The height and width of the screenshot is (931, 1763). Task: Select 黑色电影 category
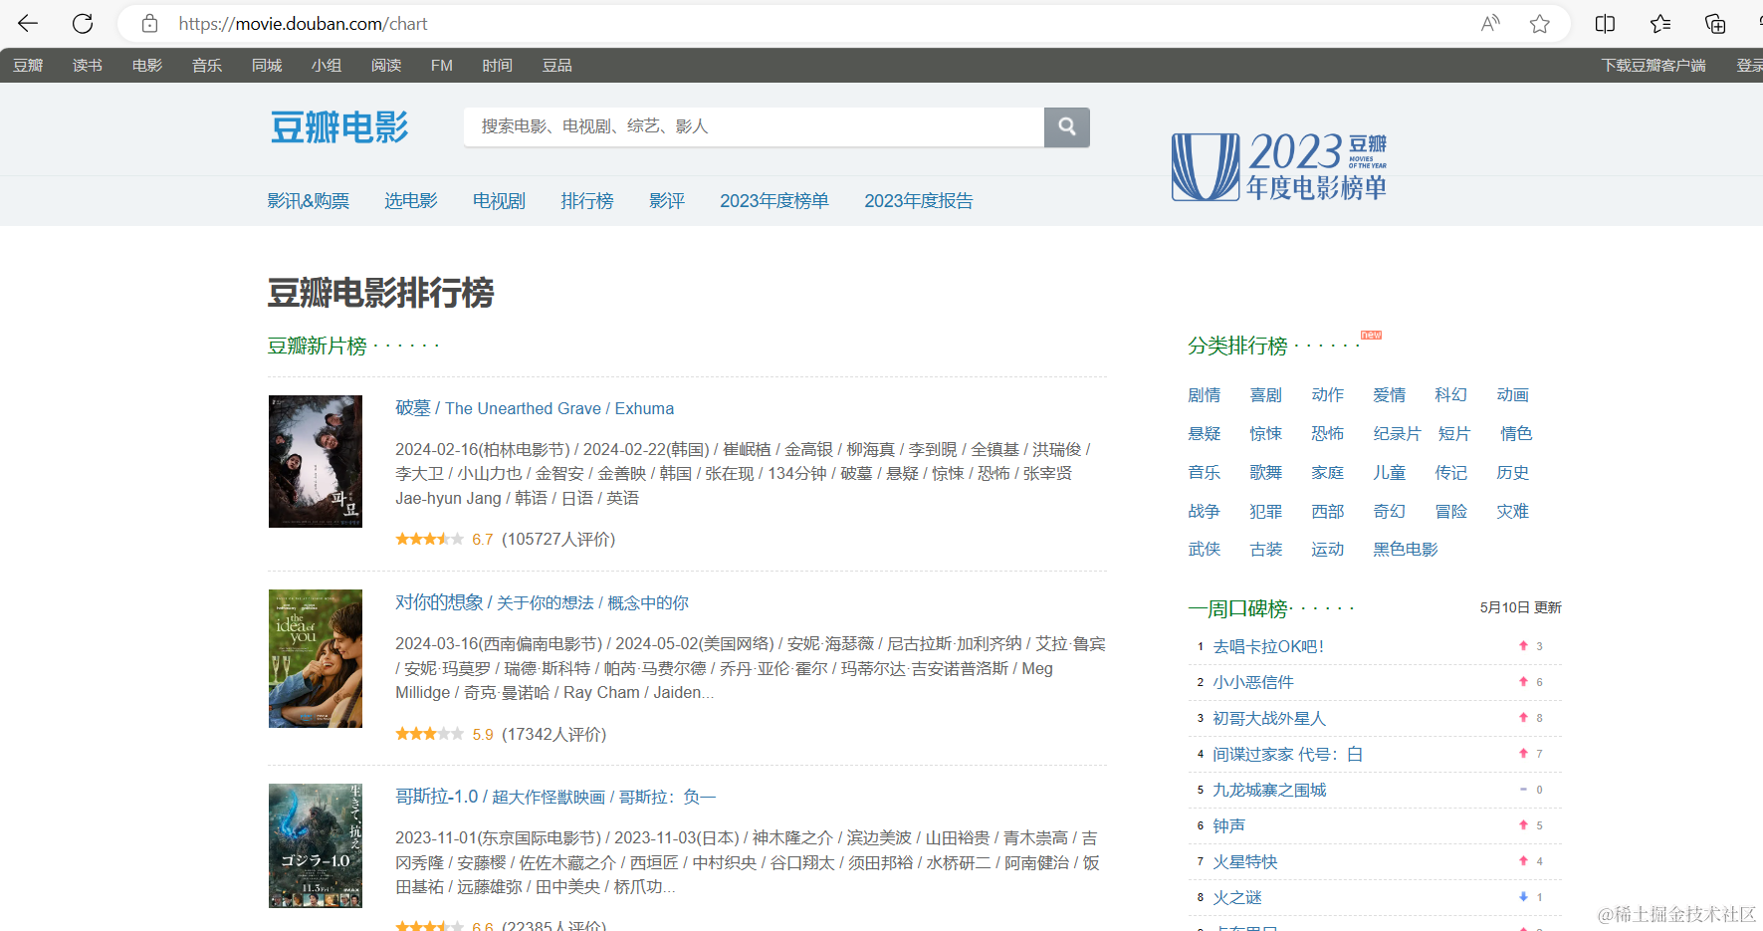(x=1406, y=550)
